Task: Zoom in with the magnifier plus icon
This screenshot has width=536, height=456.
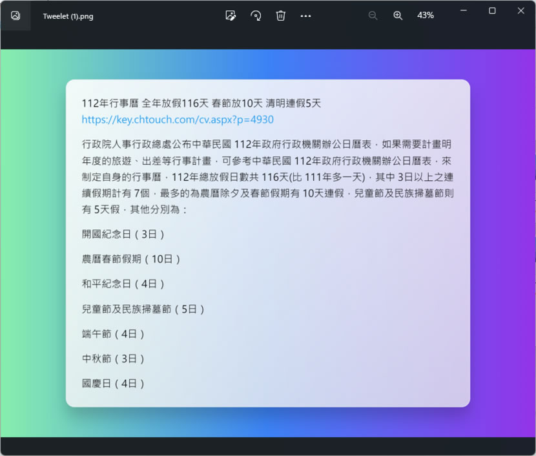Action: (x=398, y=16)
